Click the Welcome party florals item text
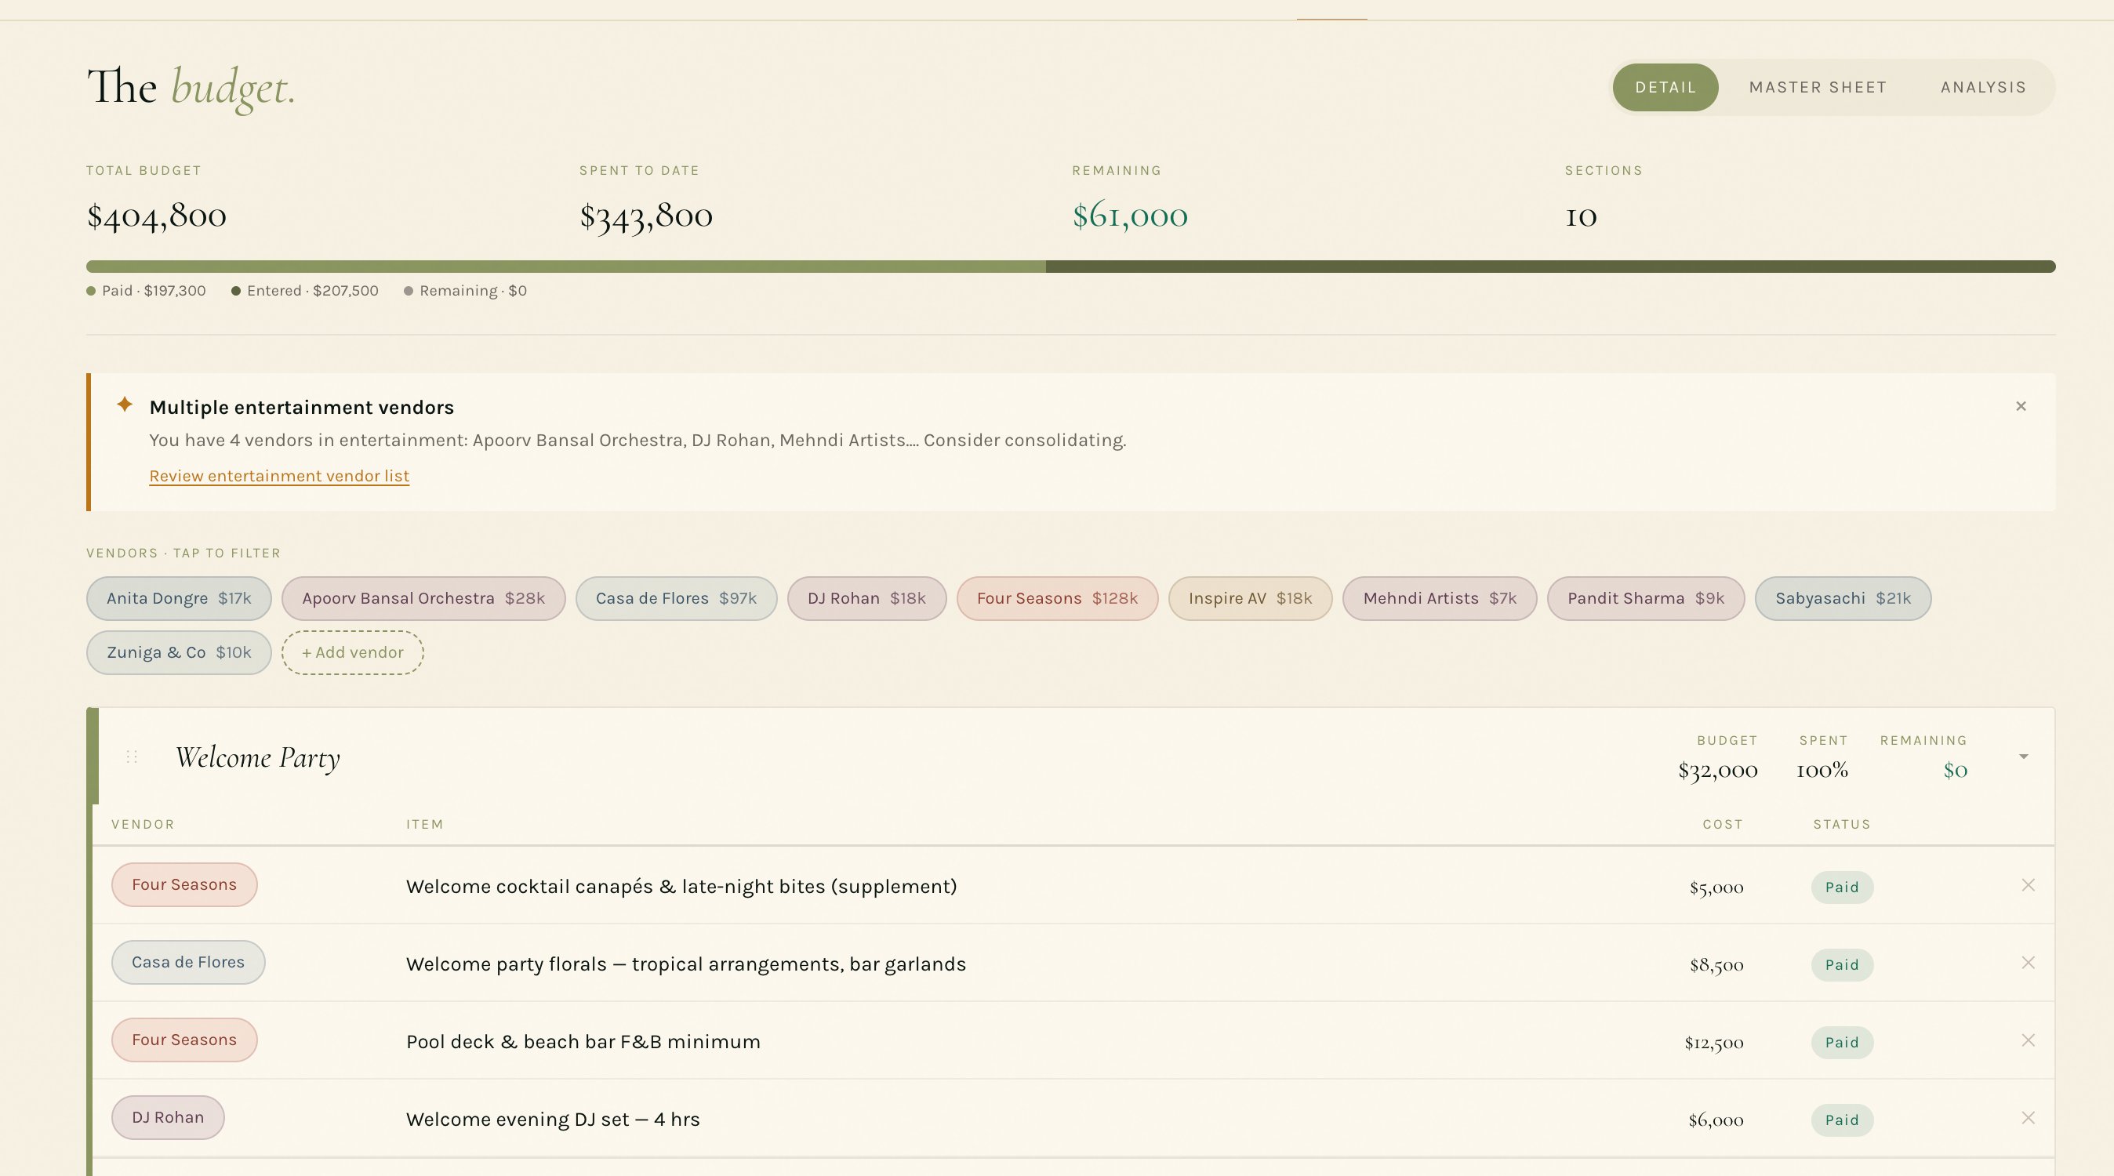This screenshot has width=2114, height=1176. pos(686,964)
